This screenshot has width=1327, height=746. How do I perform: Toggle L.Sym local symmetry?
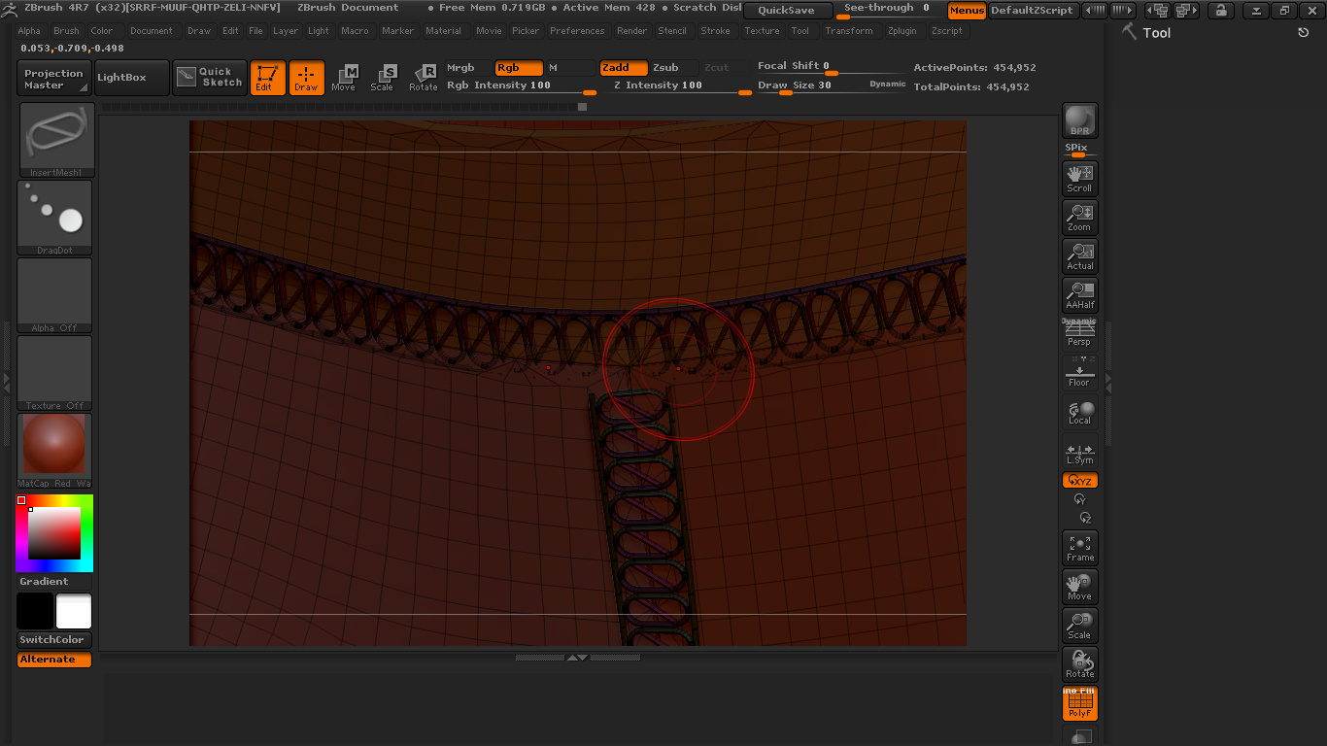click(x=1079, y=454)
